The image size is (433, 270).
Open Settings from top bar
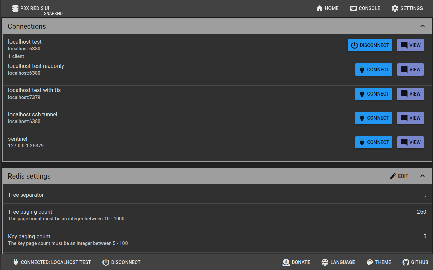(407, 8)
